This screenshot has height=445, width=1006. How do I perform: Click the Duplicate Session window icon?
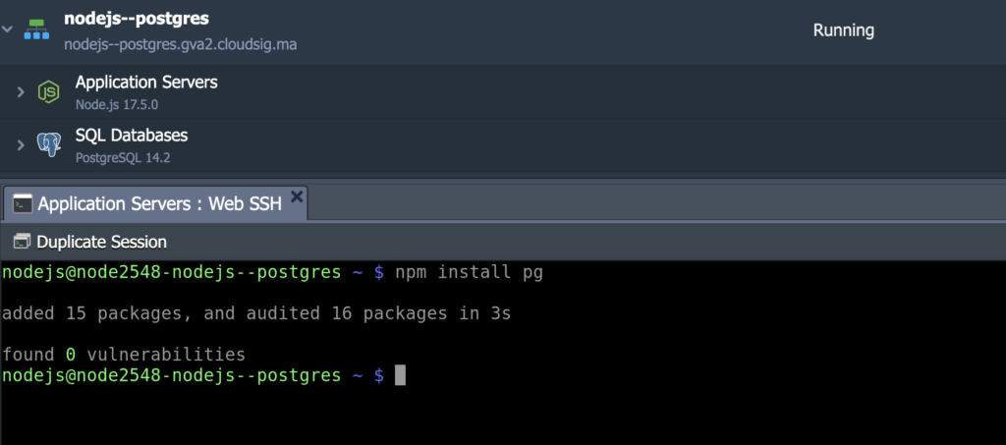[x=22, y=242]
